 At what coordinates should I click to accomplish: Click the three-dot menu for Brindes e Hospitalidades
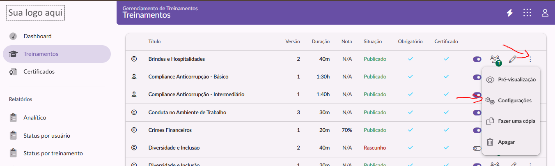point(530,59)
